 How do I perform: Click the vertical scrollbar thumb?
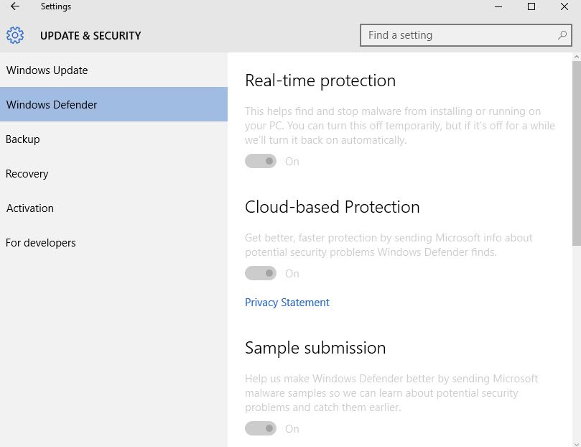(x=577, y=154)
